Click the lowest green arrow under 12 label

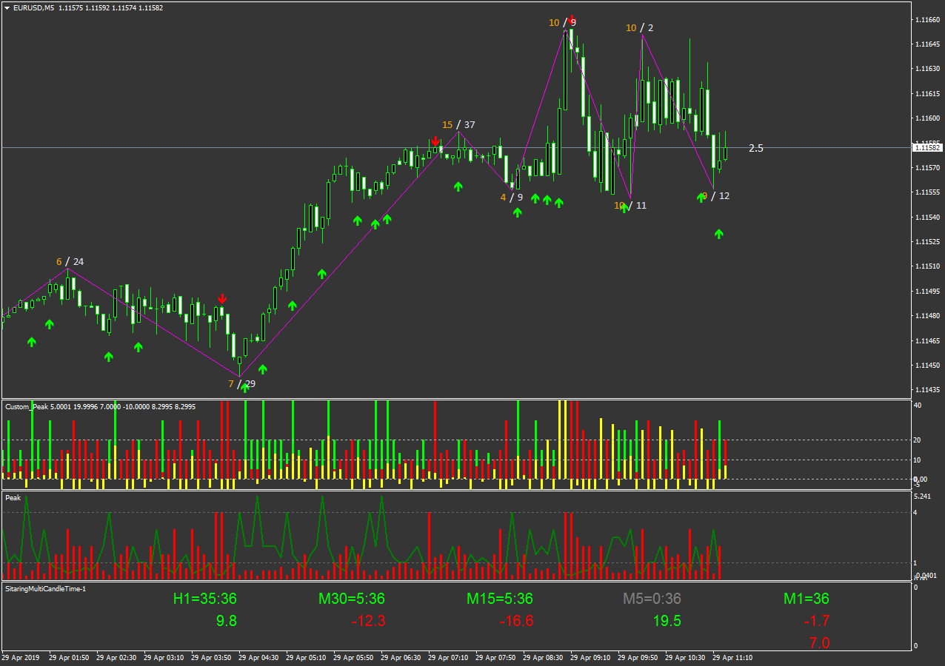click(718, 234)
